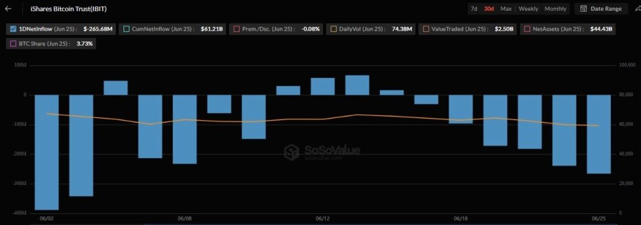Enable the CumNetInflow checkbox
This screenshot has width=641, height=225.
[126, 29]
